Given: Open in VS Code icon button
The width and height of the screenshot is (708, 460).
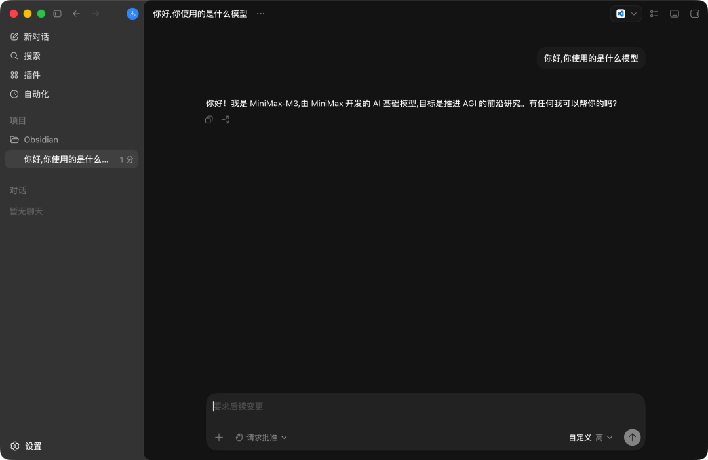Looking at the screenshot, I should click(621, 14).
